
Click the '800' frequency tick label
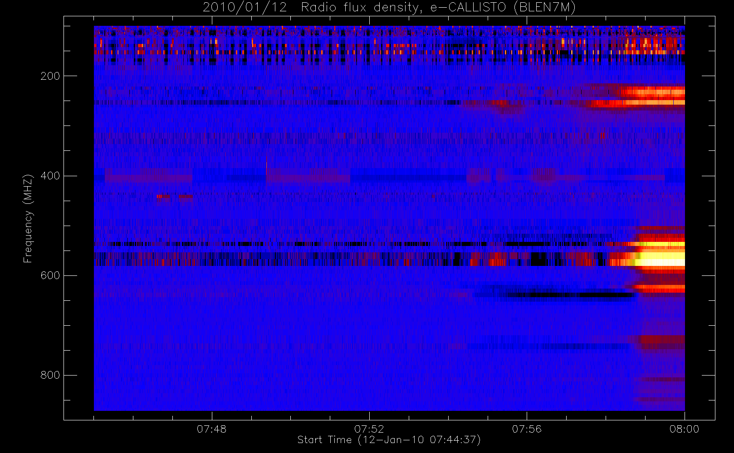50,375
